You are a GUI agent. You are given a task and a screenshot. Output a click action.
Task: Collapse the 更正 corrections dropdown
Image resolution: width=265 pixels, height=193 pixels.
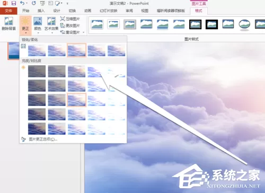coord(25,25)
